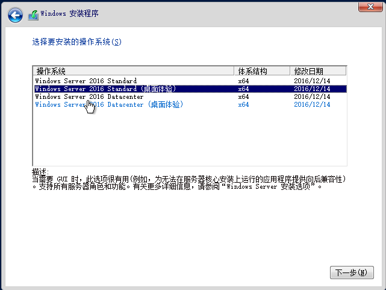Click the 2016/12/14 date in the first row
386x290 pixels.
point(312,81)
